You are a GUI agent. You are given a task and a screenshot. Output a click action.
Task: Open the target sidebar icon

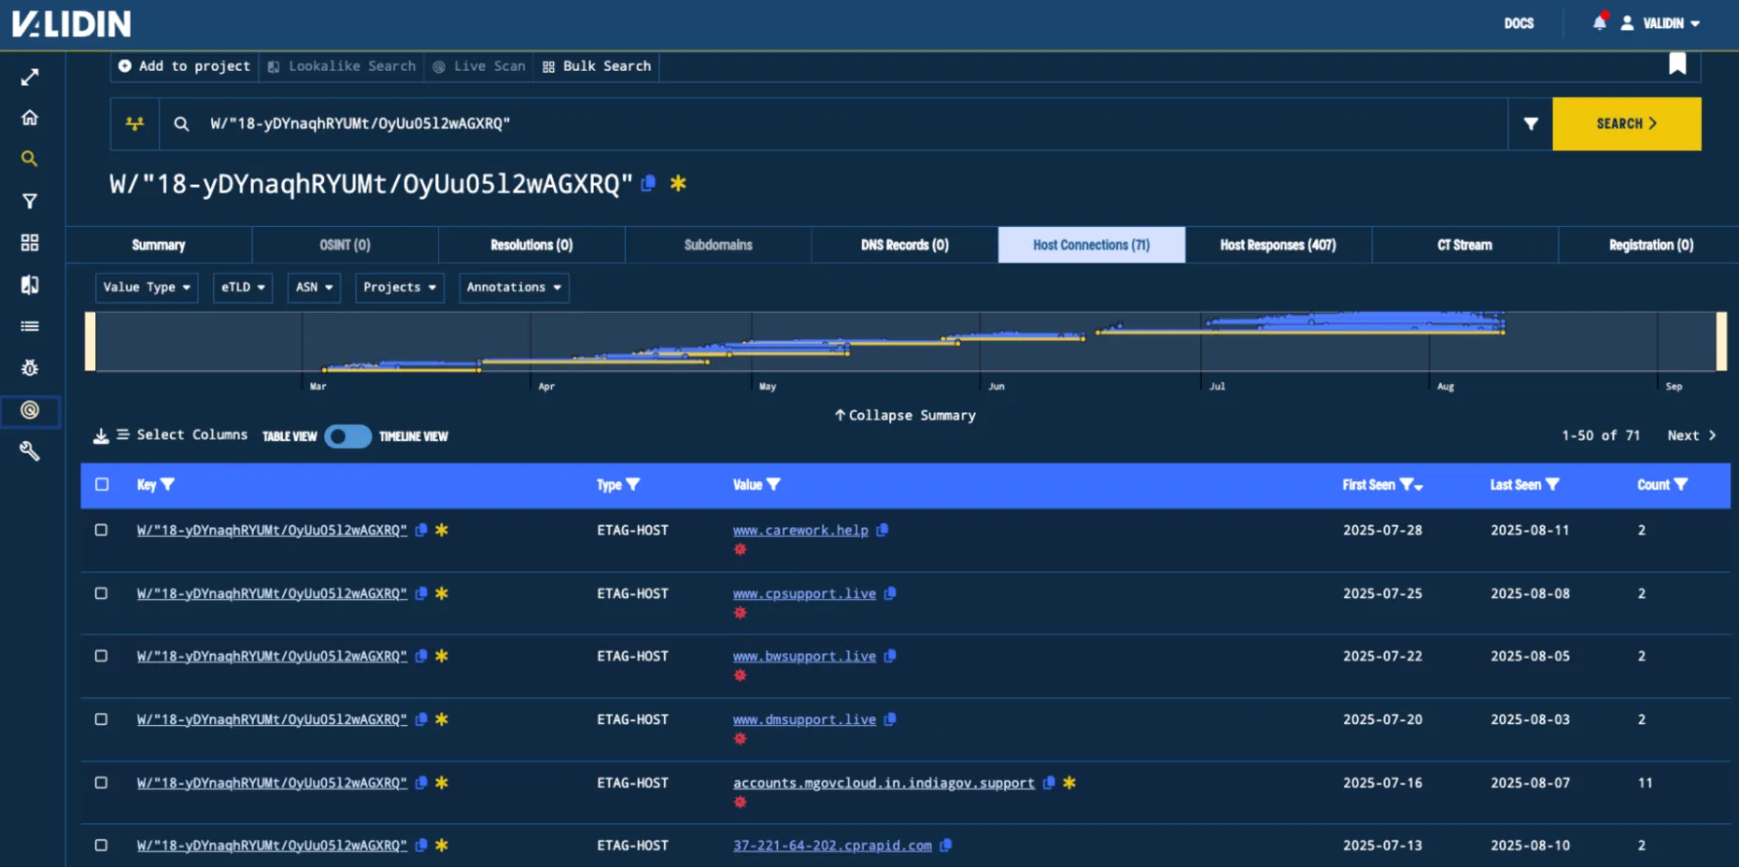(x=30, y=410)
